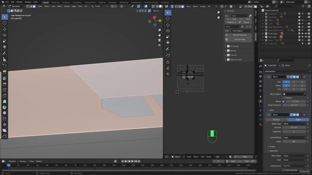Screen dimensions: 312x175
Task: Click the Reload Textures button
Action: coord(238,35)
